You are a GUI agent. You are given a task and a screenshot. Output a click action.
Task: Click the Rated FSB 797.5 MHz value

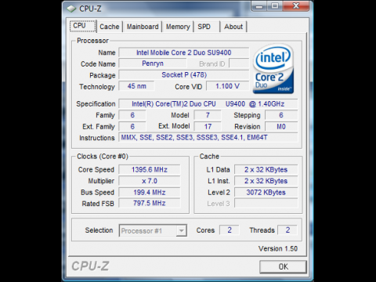pos(150,203)
